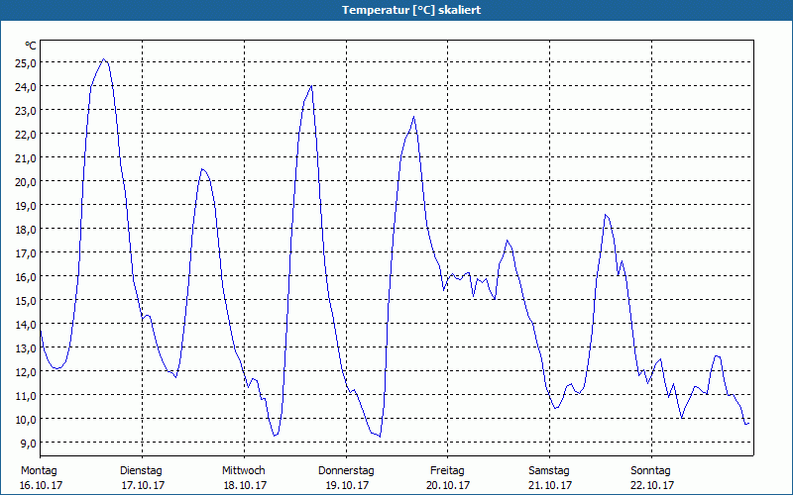793x495 pixels.
Task: Click the Mittwoch day label
Action: click(243, 470)
